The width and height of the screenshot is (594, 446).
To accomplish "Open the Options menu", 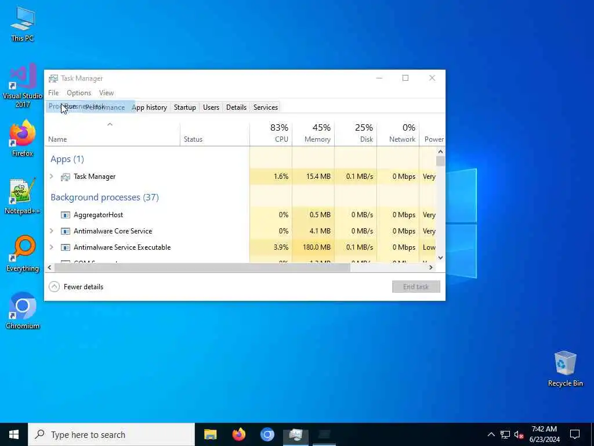I will [x=79, y=93].
